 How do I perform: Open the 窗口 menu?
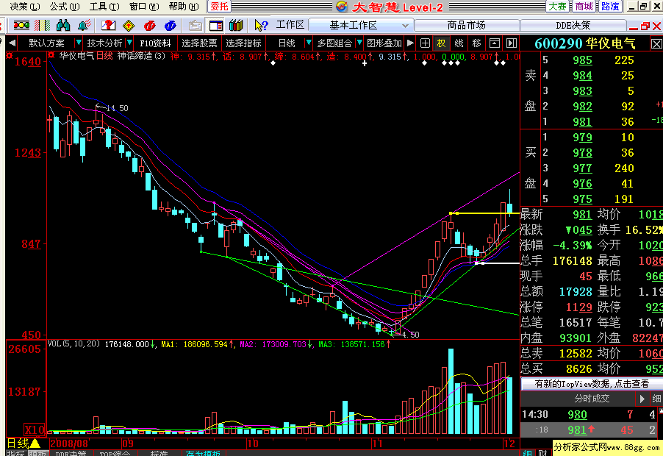(x=144, y=7)
